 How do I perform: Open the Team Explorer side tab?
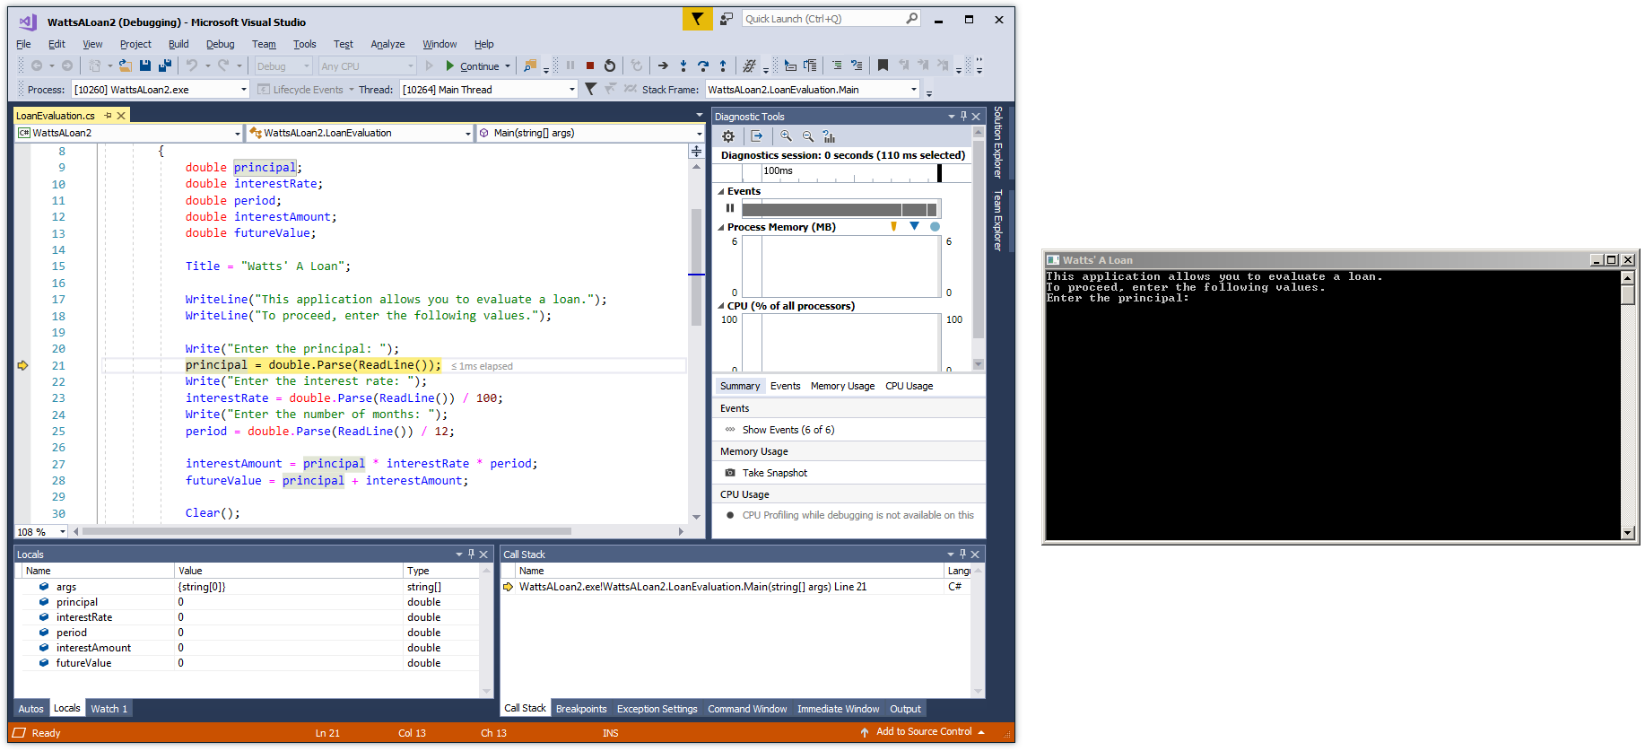point(997,220)
